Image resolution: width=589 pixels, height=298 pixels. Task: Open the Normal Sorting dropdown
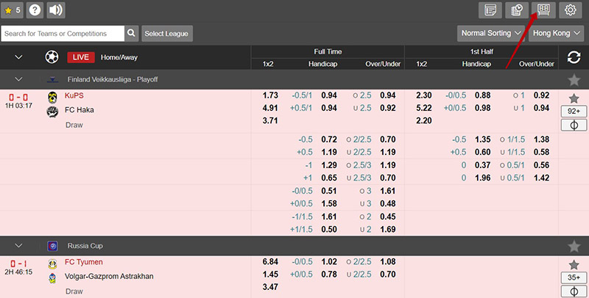coord(491,33)
